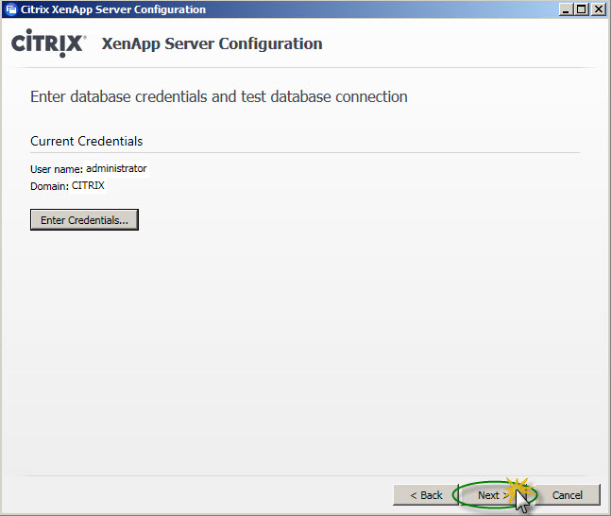Image resolution: width=611 pixels, height=516 pixels.
Task: Select the 'administrator' user name value
Action: click(x=116, y=168)
